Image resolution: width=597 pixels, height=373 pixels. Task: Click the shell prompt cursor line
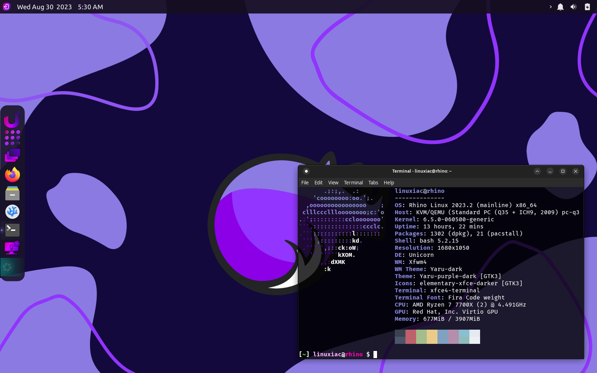click(338, 354)
